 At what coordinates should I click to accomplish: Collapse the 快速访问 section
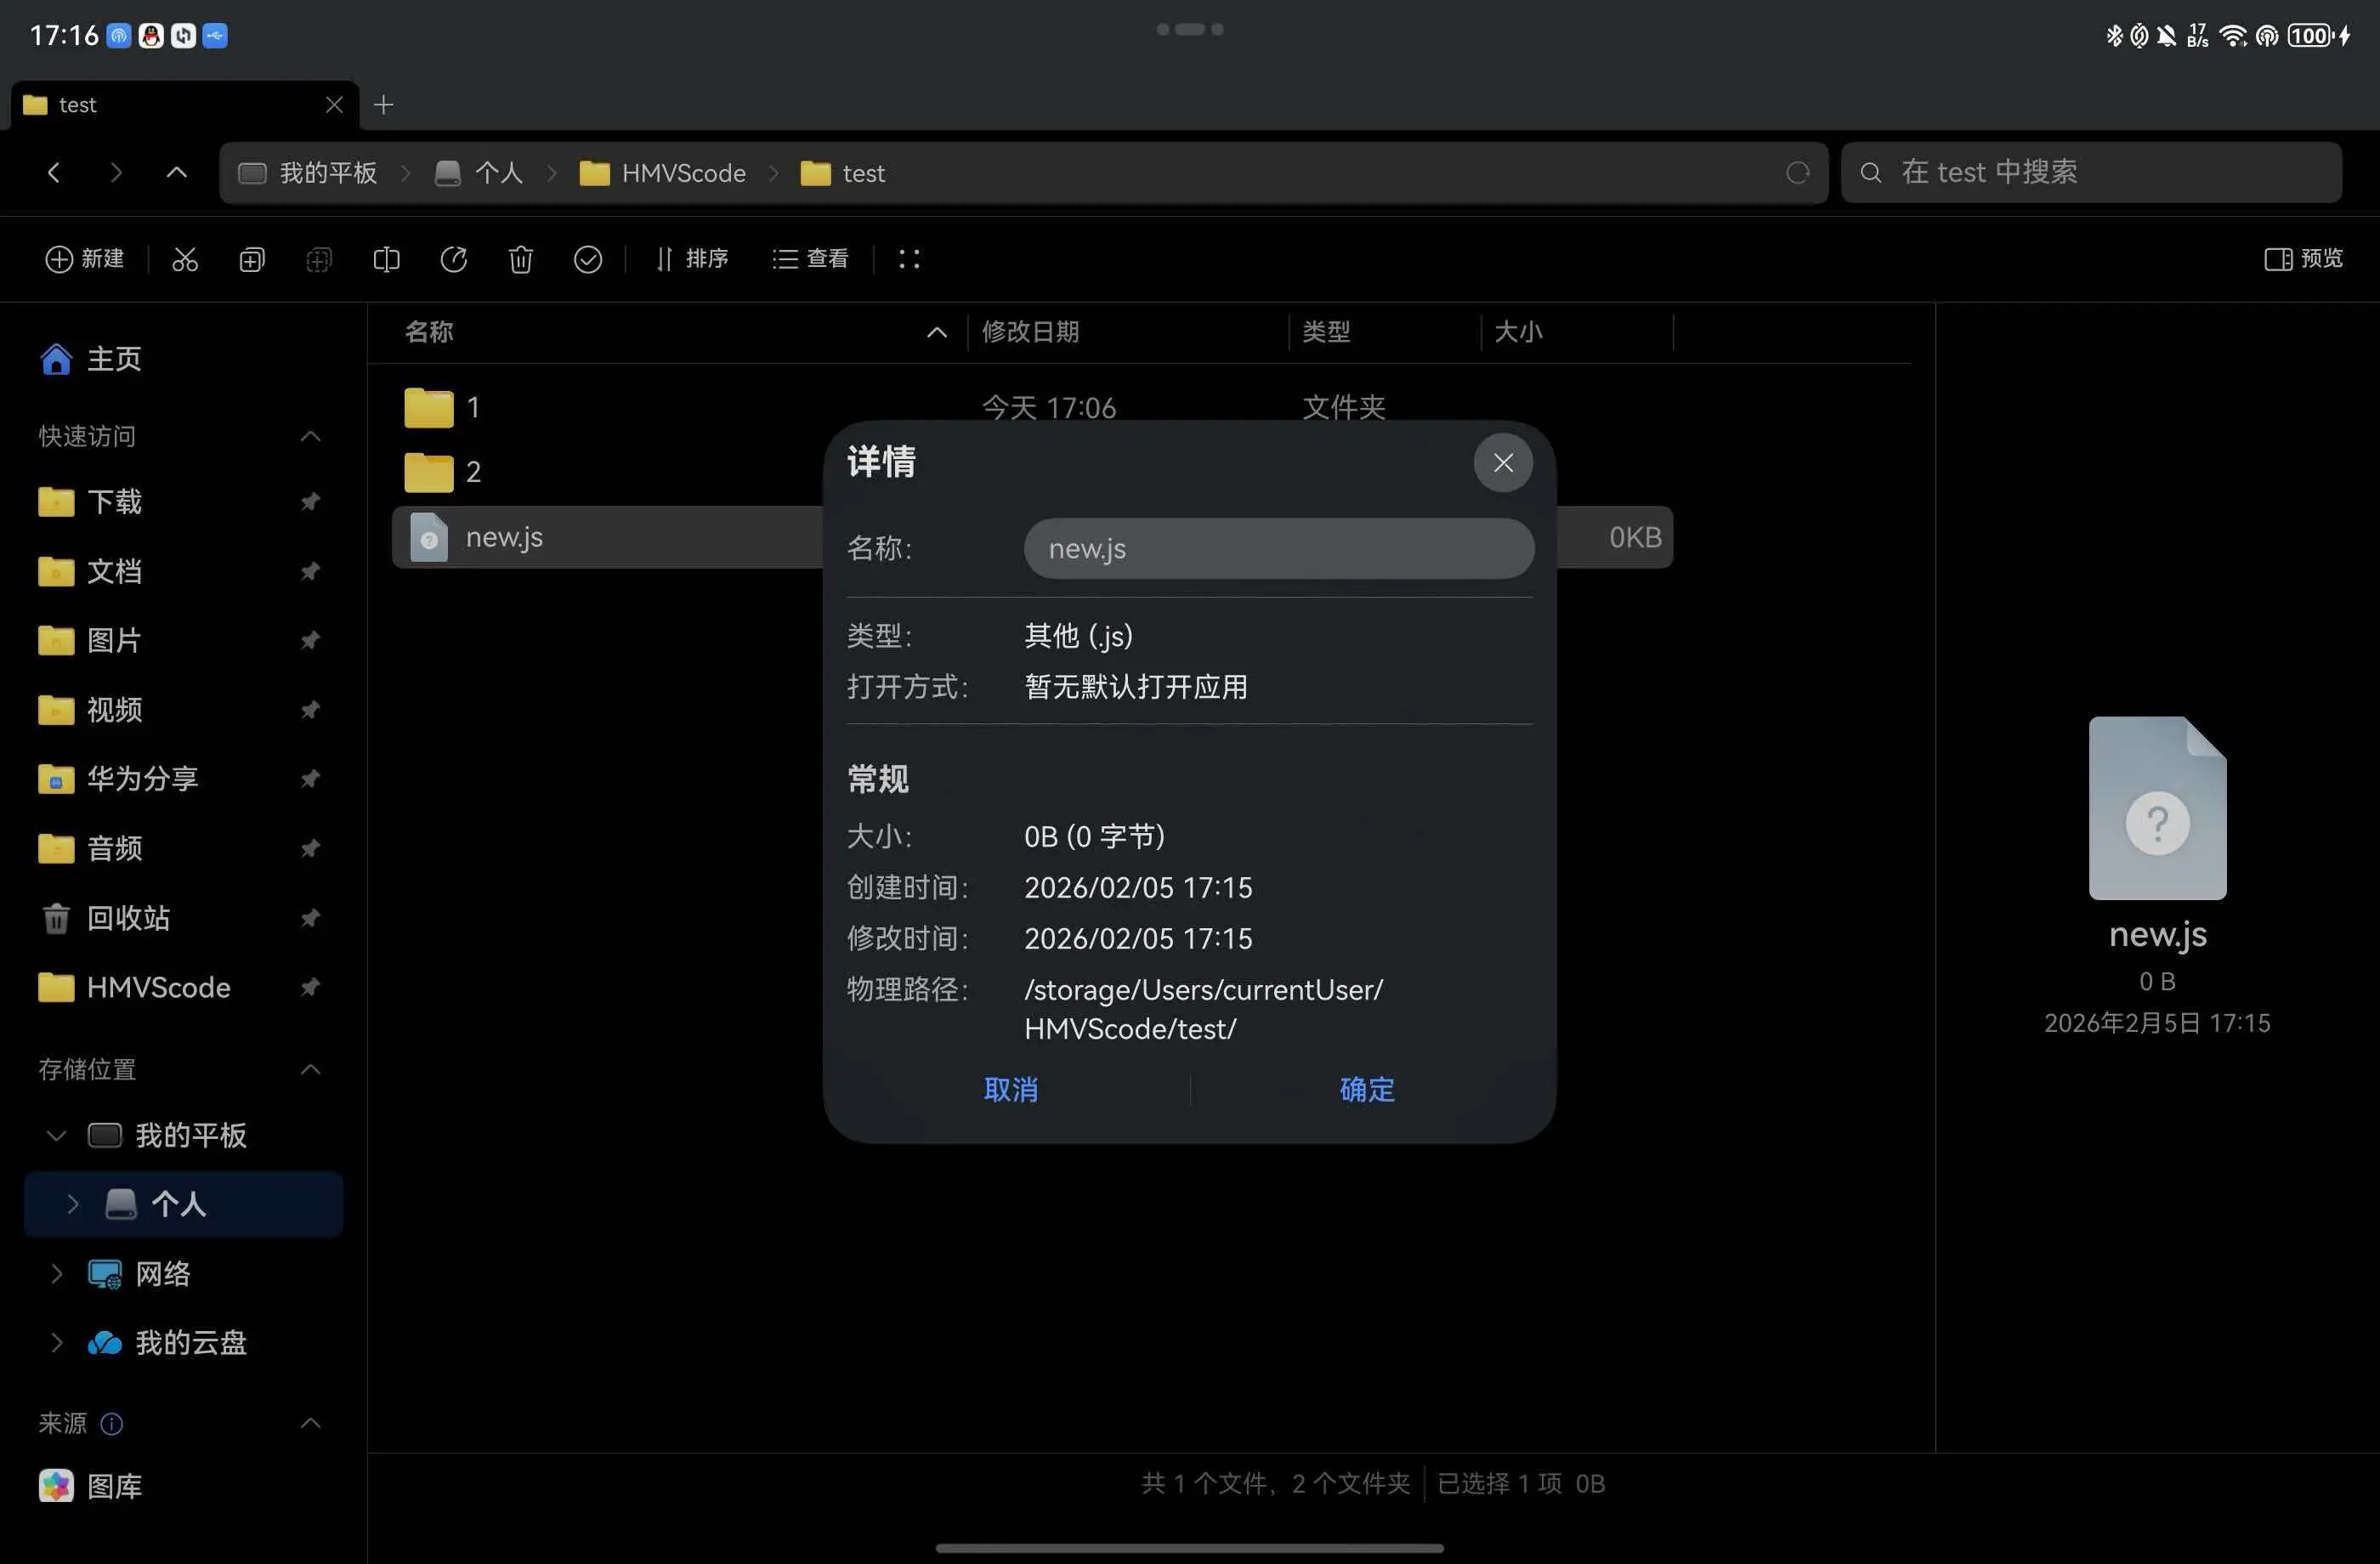[x=311, y=436]
